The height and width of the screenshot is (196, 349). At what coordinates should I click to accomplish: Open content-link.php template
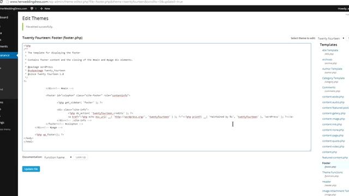332,125
